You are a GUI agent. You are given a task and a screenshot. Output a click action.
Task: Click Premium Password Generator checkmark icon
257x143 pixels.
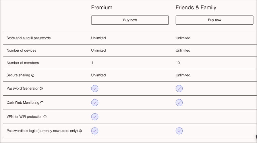click(x=95, y=89)
